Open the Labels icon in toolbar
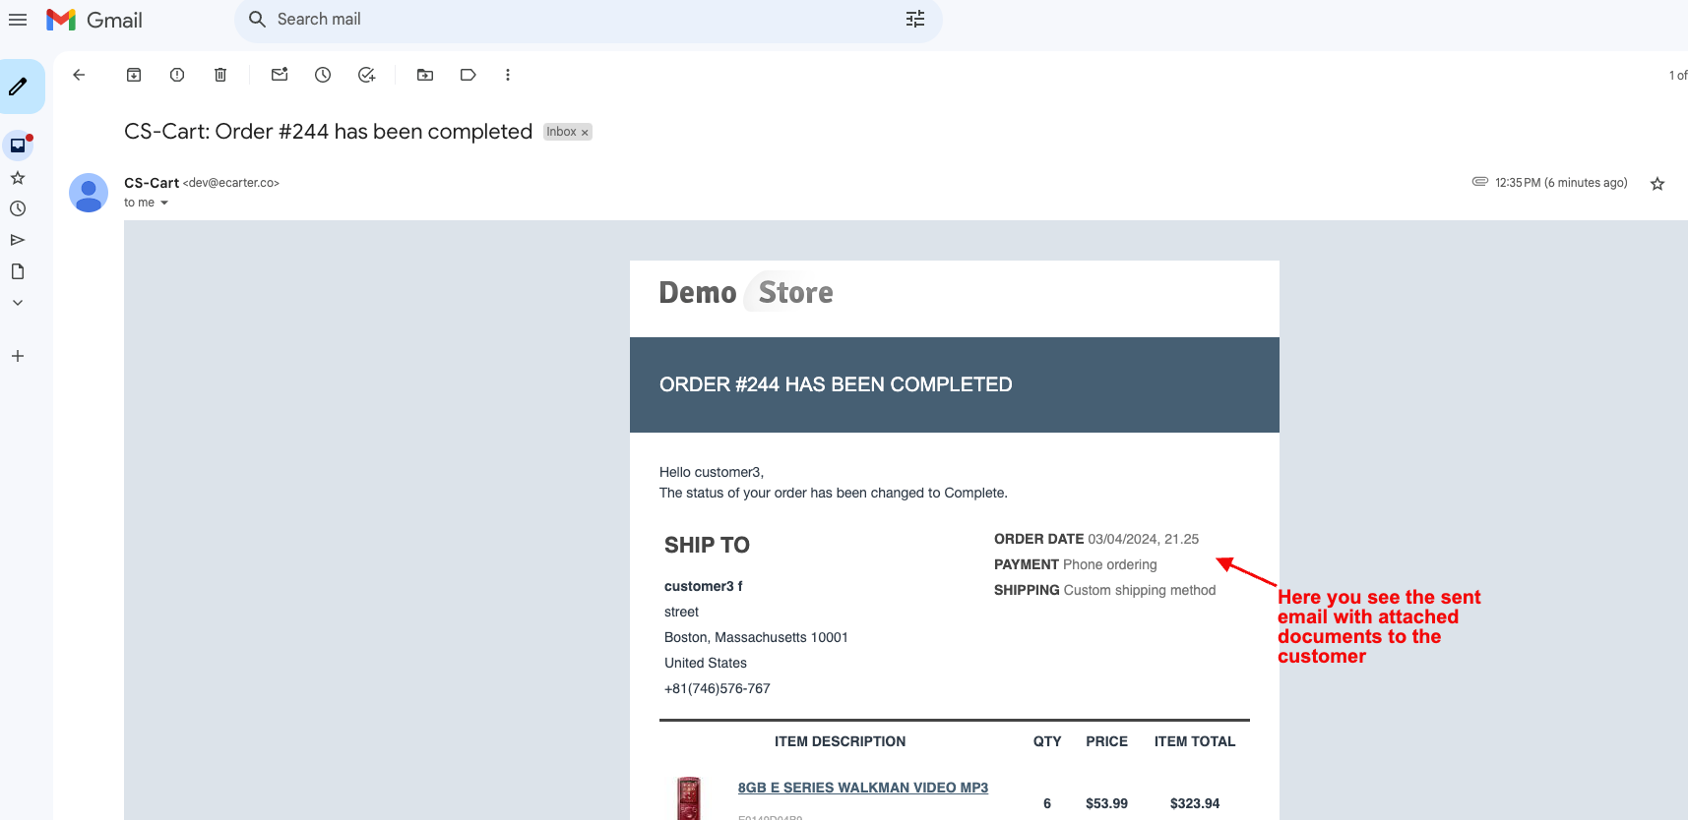 (x=469, y=75)
